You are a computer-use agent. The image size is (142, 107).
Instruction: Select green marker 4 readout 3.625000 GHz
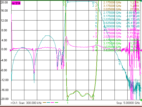point(112,50)
